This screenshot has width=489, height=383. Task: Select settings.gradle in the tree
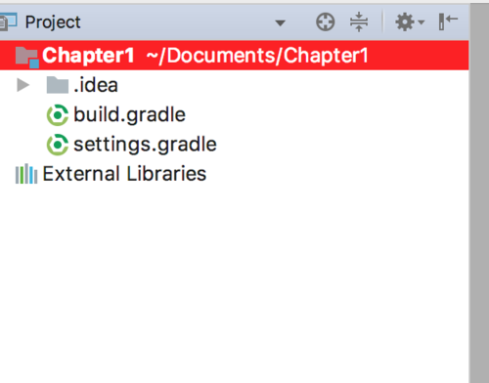pos(145,145)
